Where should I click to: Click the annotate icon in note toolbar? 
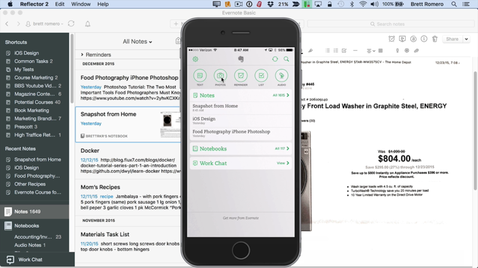413,39
